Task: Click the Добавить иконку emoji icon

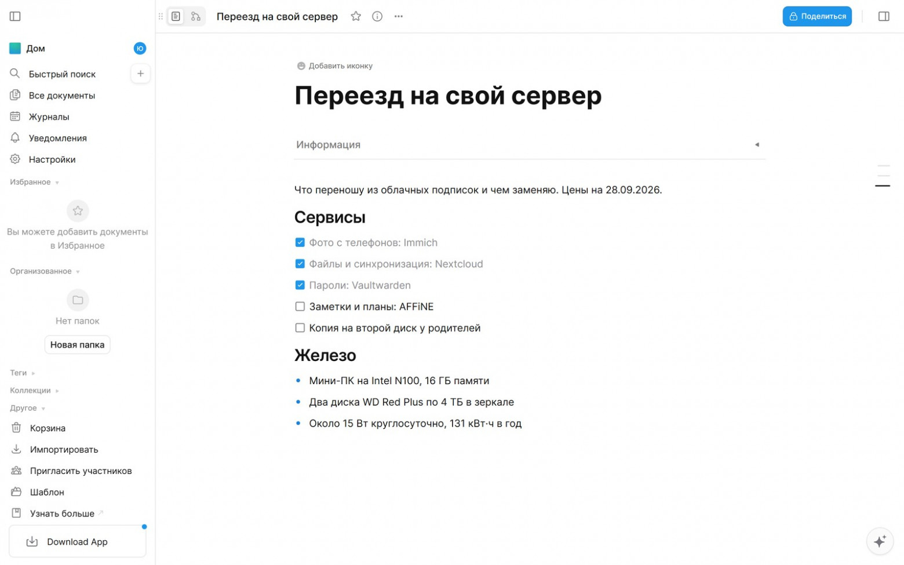Action: tap(301, 66)
